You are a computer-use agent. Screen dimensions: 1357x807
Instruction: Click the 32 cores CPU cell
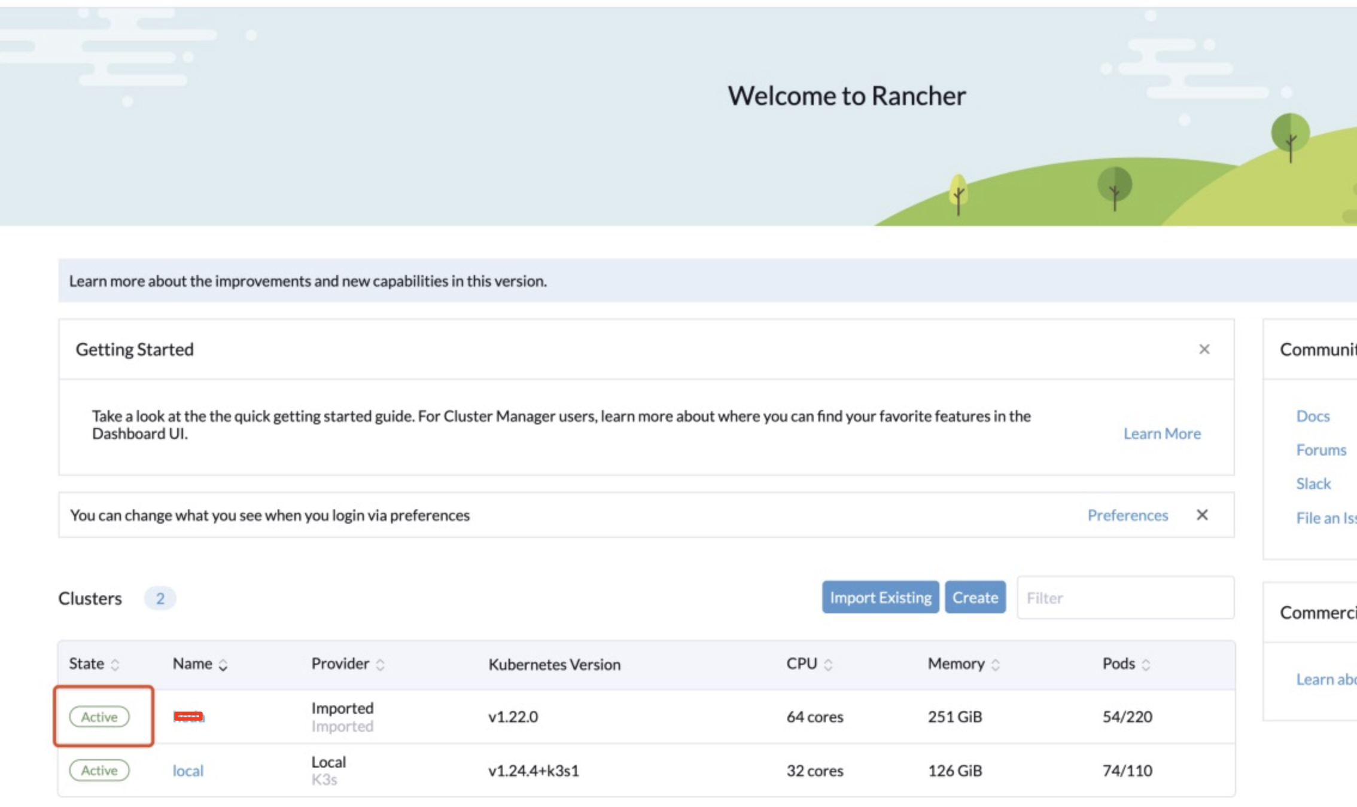(x=814, y=771)
